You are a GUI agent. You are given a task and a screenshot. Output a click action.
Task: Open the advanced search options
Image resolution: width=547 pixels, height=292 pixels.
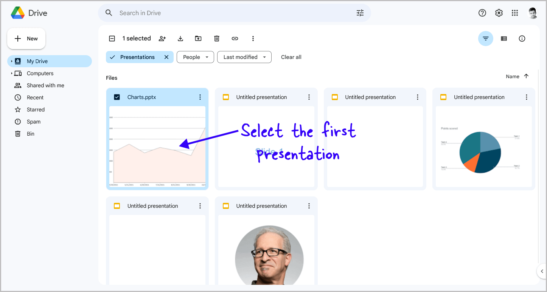360,12
